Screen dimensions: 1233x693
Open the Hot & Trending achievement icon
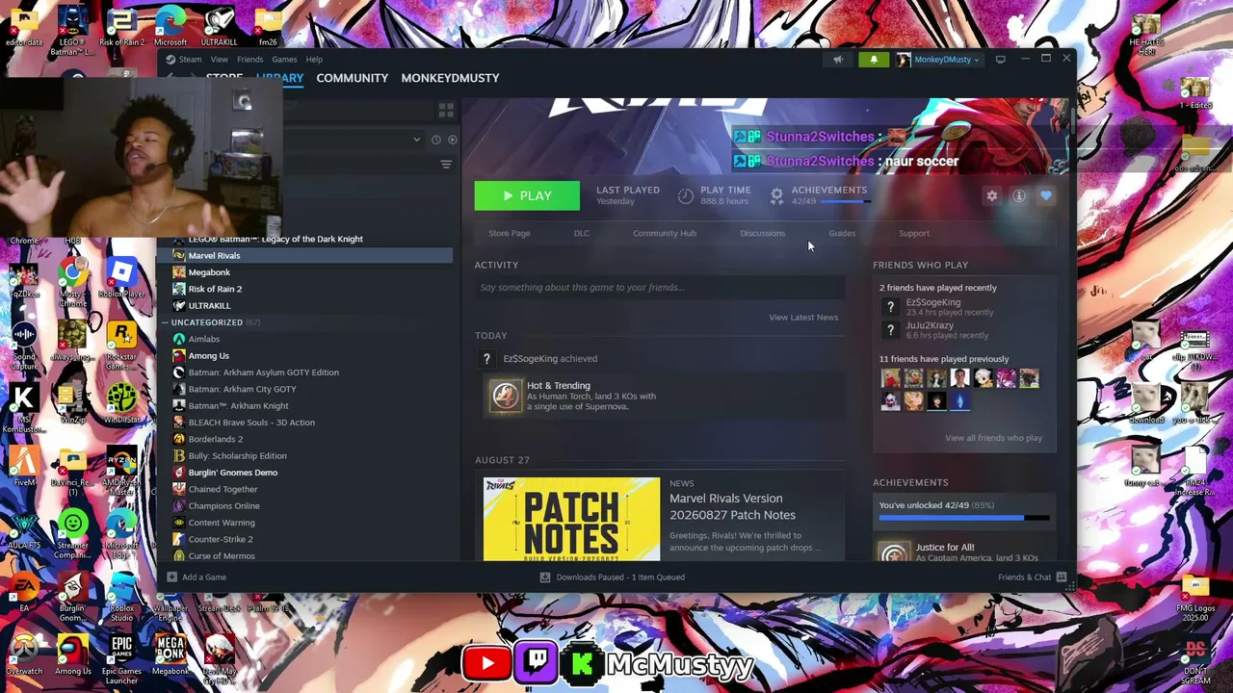(506, 396)
